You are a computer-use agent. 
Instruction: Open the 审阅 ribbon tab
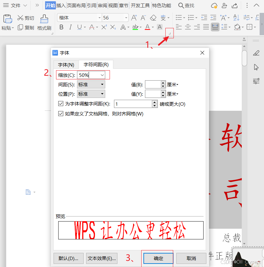tap(102, 5)
